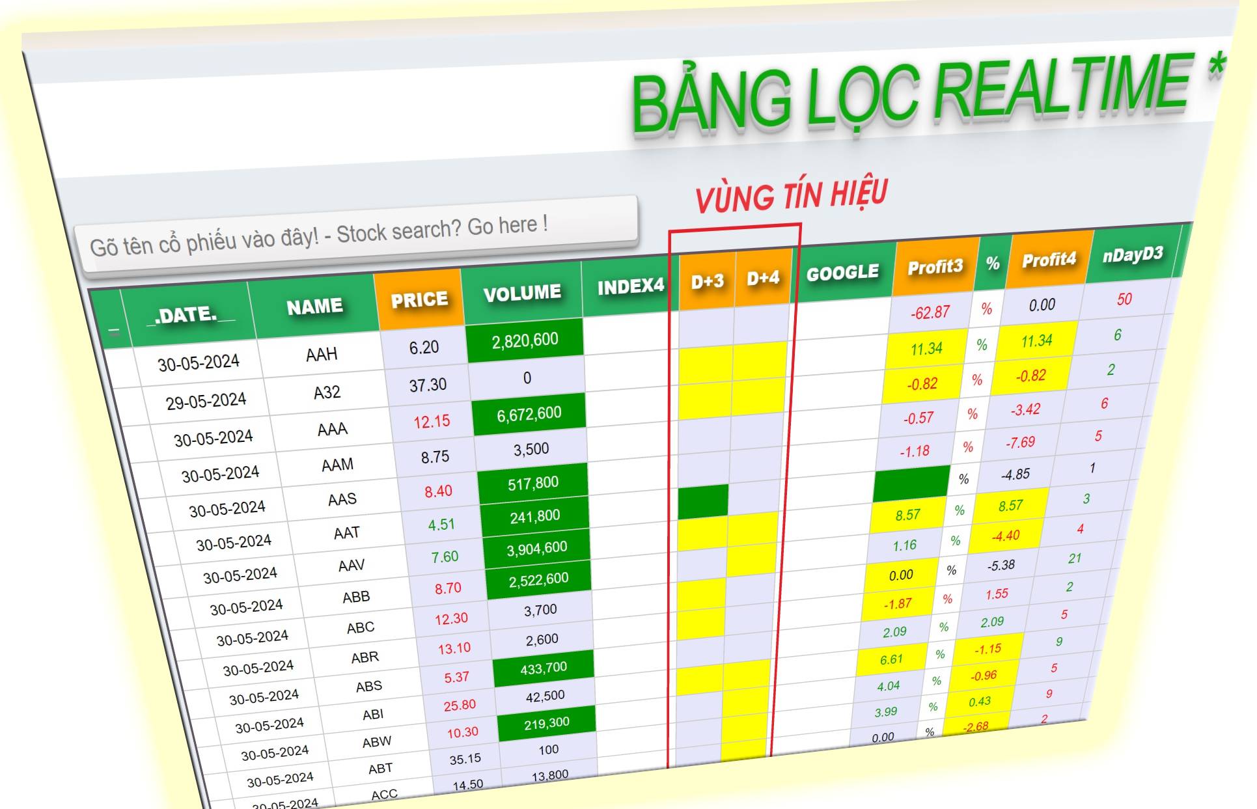Click price cell showing 37.30
The width and height of the screenshot is (1257, 809).
coord(428,385)
